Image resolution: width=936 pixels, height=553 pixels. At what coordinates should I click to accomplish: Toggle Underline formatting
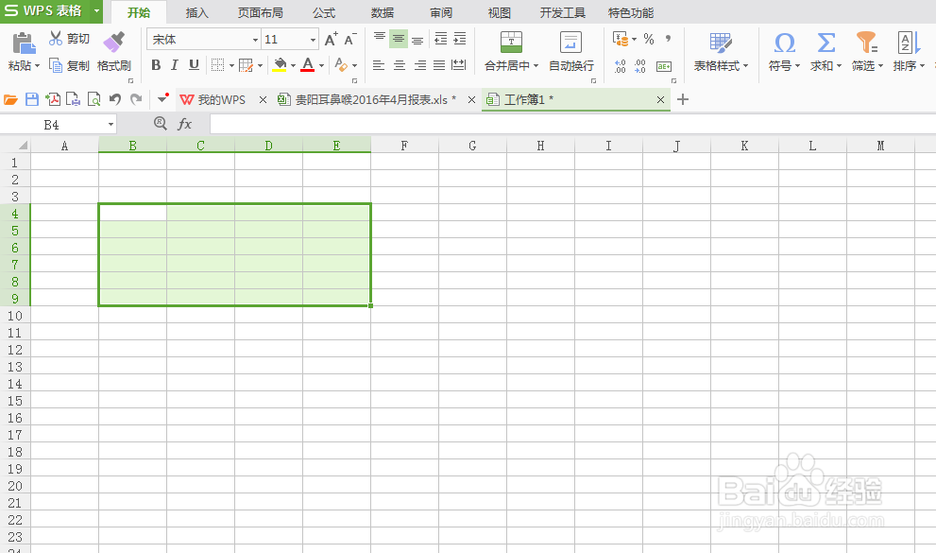[194, 65]
